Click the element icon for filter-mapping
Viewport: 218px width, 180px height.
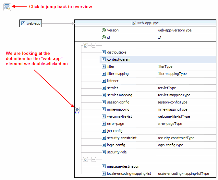[104, 74]
